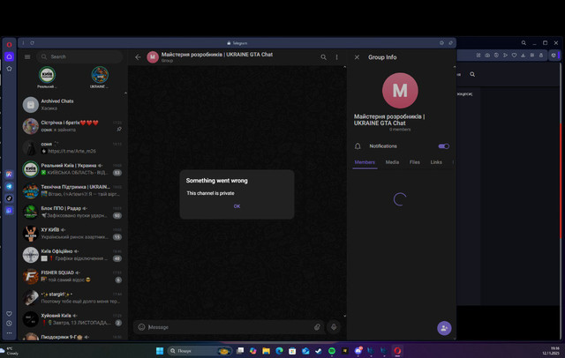Screen dimensions: 565x358
Task: Close the Group Info panel
Action: [357, 57]
